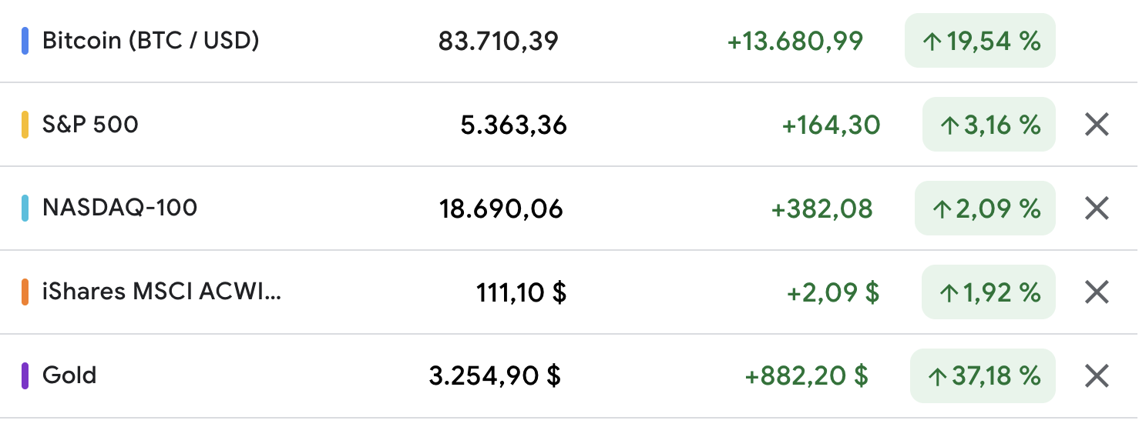
Task: Click Bitcoin's 19,54 % change badge
Action: (979, 41)
